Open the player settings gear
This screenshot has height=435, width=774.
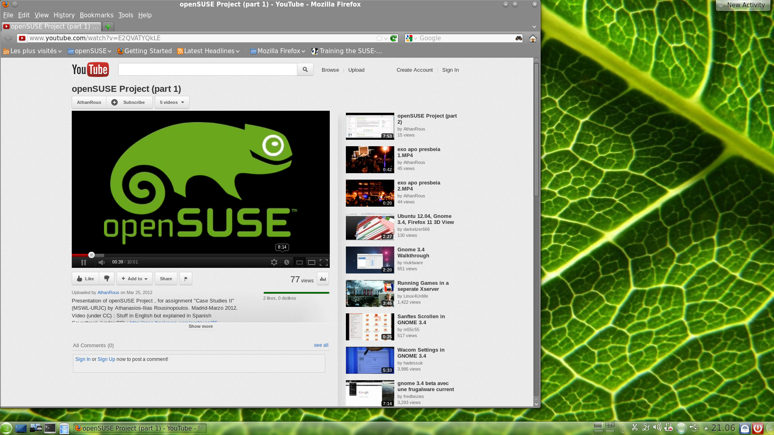pyautogui.click(x=274, y=262)
